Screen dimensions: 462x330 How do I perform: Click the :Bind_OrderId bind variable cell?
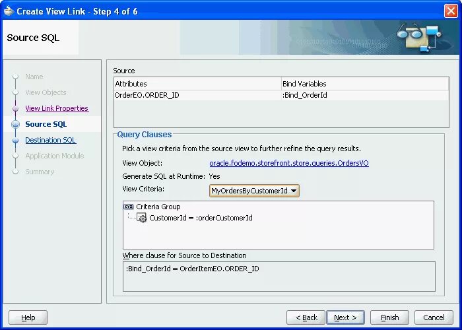[x=365, y=95]
